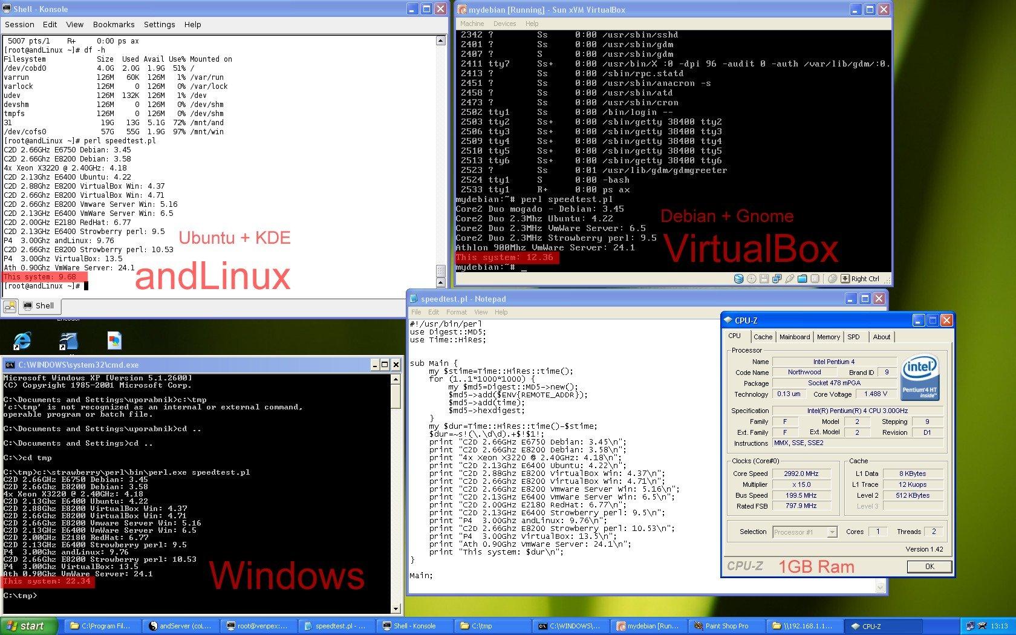Click the VirtualBox mouse integration icon

832,279
